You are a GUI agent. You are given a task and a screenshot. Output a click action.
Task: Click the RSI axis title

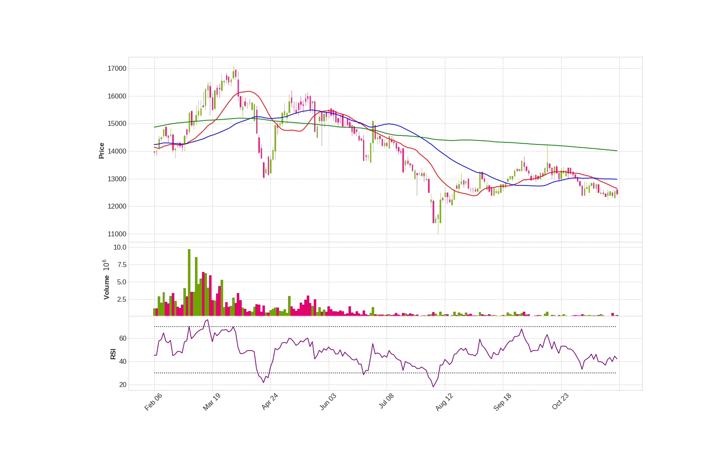click(x=113, y=354)
